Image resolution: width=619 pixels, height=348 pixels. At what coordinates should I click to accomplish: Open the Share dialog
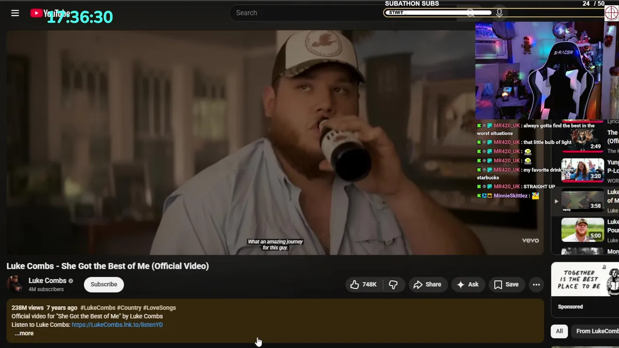pos(427,284)
